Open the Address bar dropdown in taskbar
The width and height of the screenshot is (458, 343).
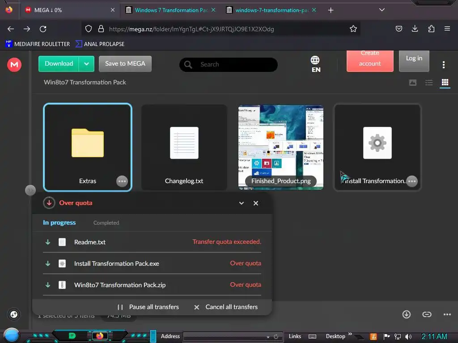(x=268, y=337)
